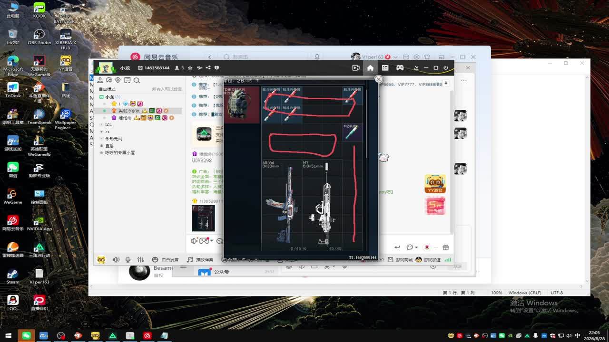Open 公众号 entry in chat list
The width and height of the screenshot is (609, 342).
[221, 272]
